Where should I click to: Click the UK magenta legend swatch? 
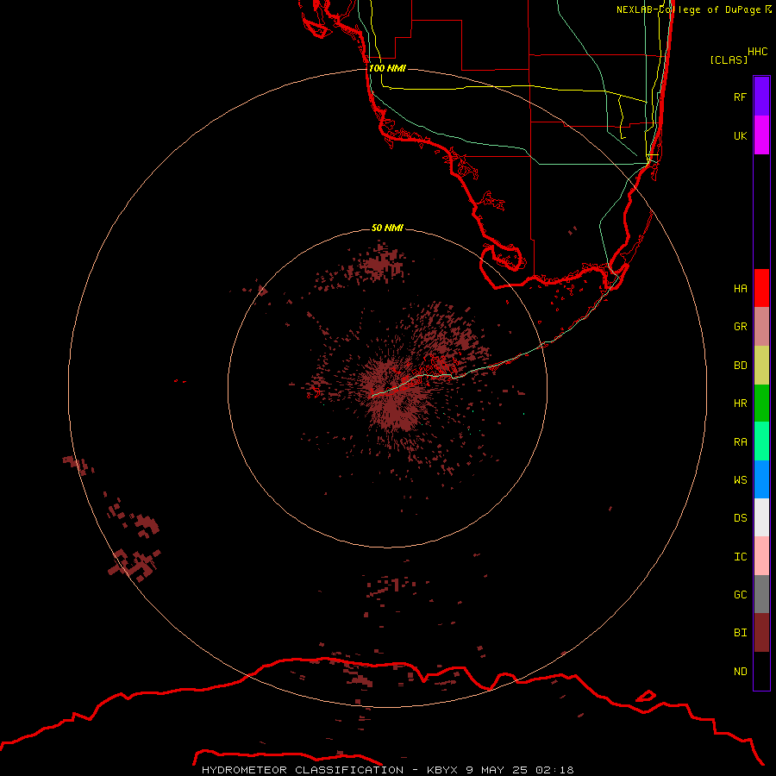point(761,135)
